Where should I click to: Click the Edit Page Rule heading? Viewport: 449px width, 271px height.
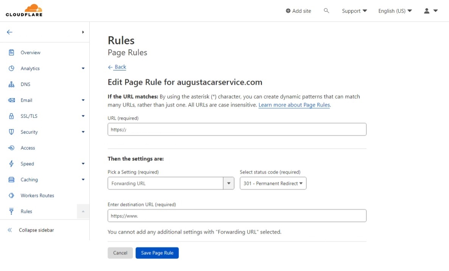(185, 82)
